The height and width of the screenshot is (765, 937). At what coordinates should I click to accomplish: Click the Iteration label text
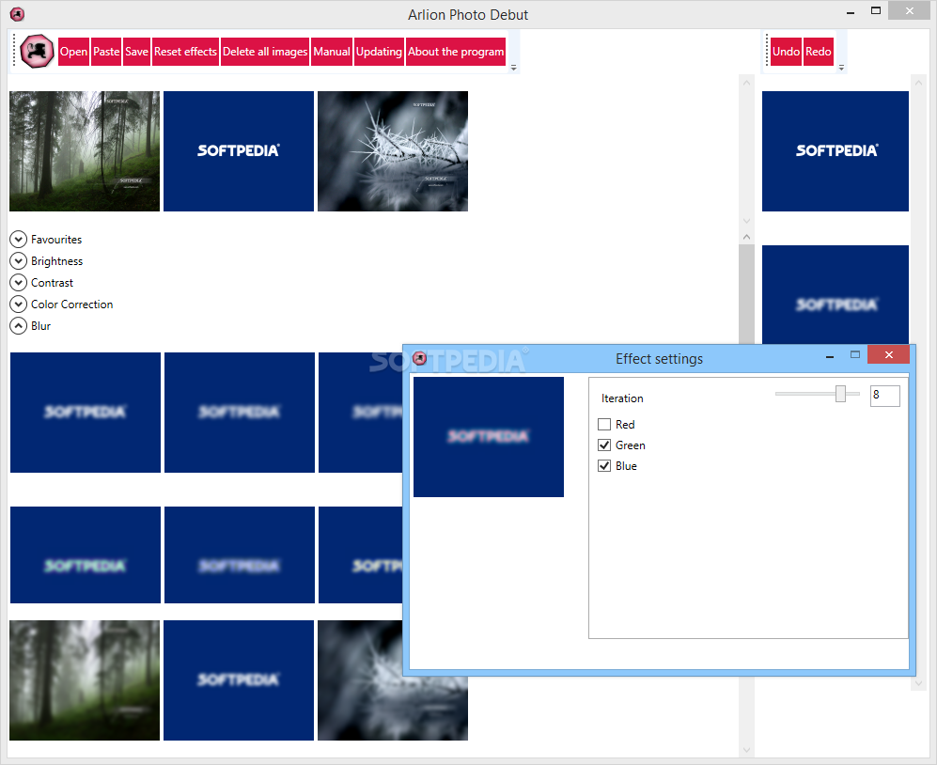pyautogui.click(x=622, y=398)
